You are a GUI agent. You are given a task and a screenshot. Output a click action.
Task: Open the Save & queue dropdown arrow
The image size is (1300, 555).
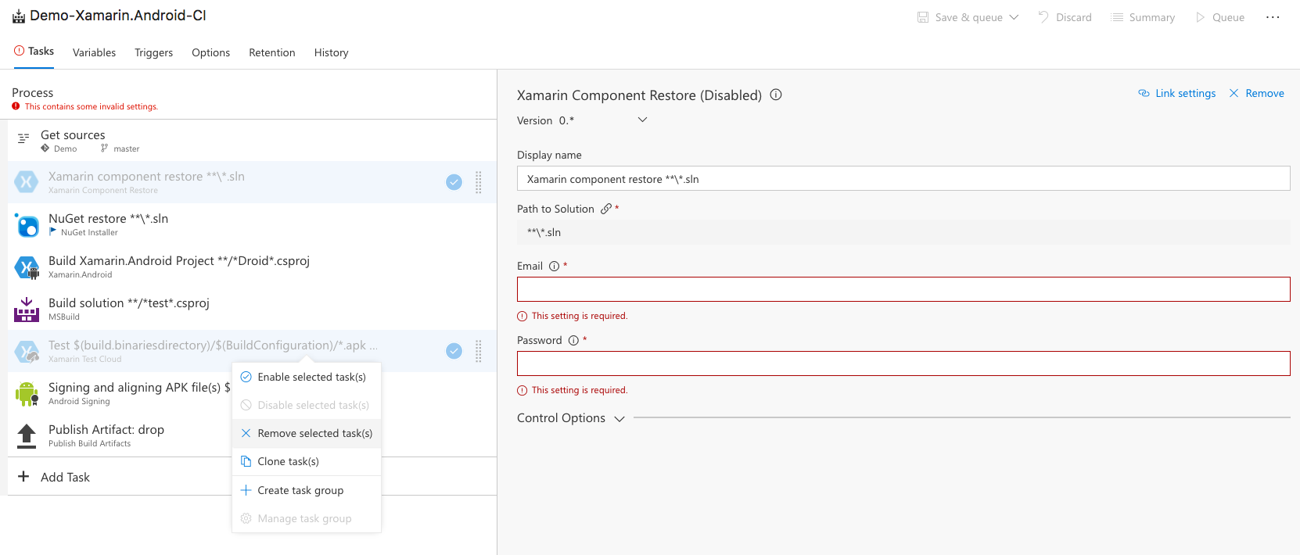[x=1015, y=17]
